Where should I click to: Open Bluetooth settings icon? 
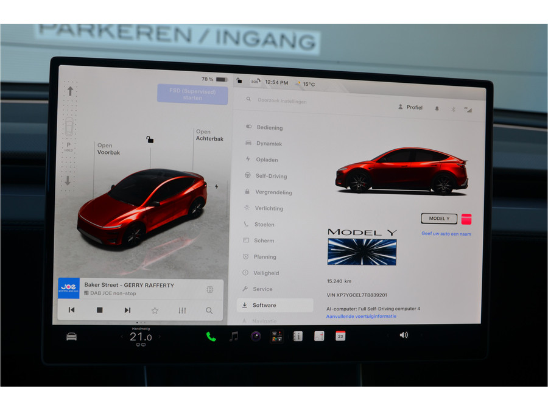(453, 110)
